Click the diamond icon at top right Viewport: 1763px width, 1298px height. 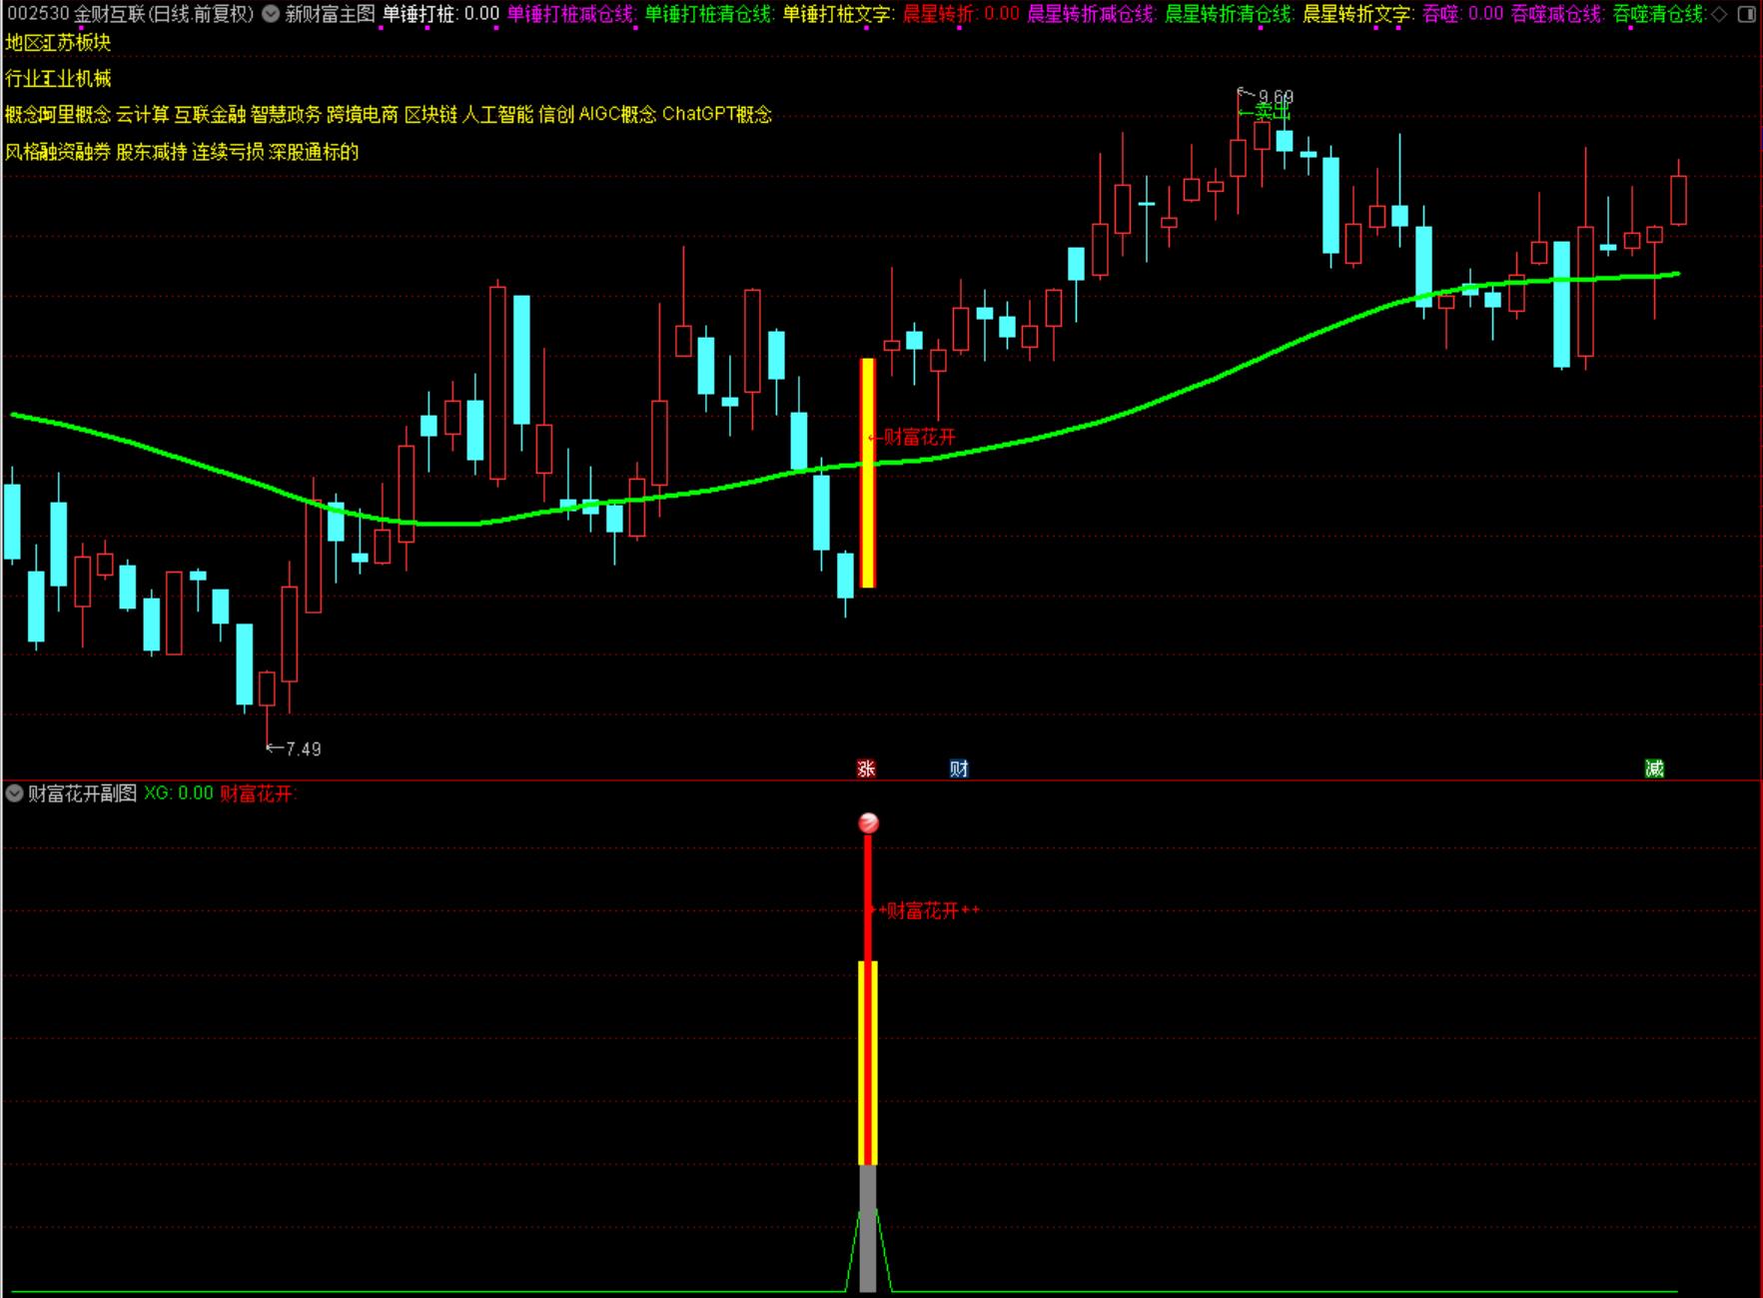point(1719,14)
